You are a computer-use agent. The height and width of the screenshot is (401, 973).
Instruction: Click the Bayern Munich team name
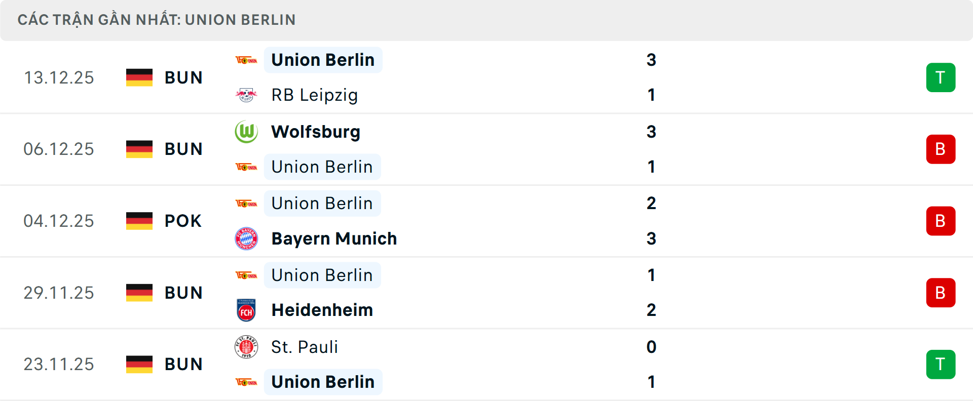[334, 238]
